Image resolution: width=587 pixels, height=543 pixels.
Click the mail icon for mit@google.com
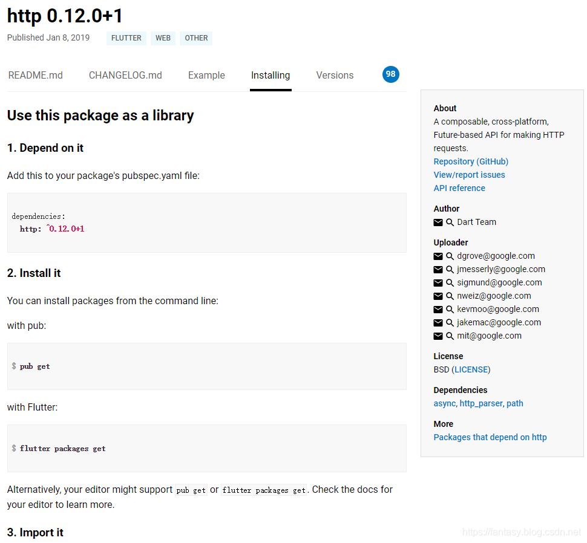pos(438,336)
